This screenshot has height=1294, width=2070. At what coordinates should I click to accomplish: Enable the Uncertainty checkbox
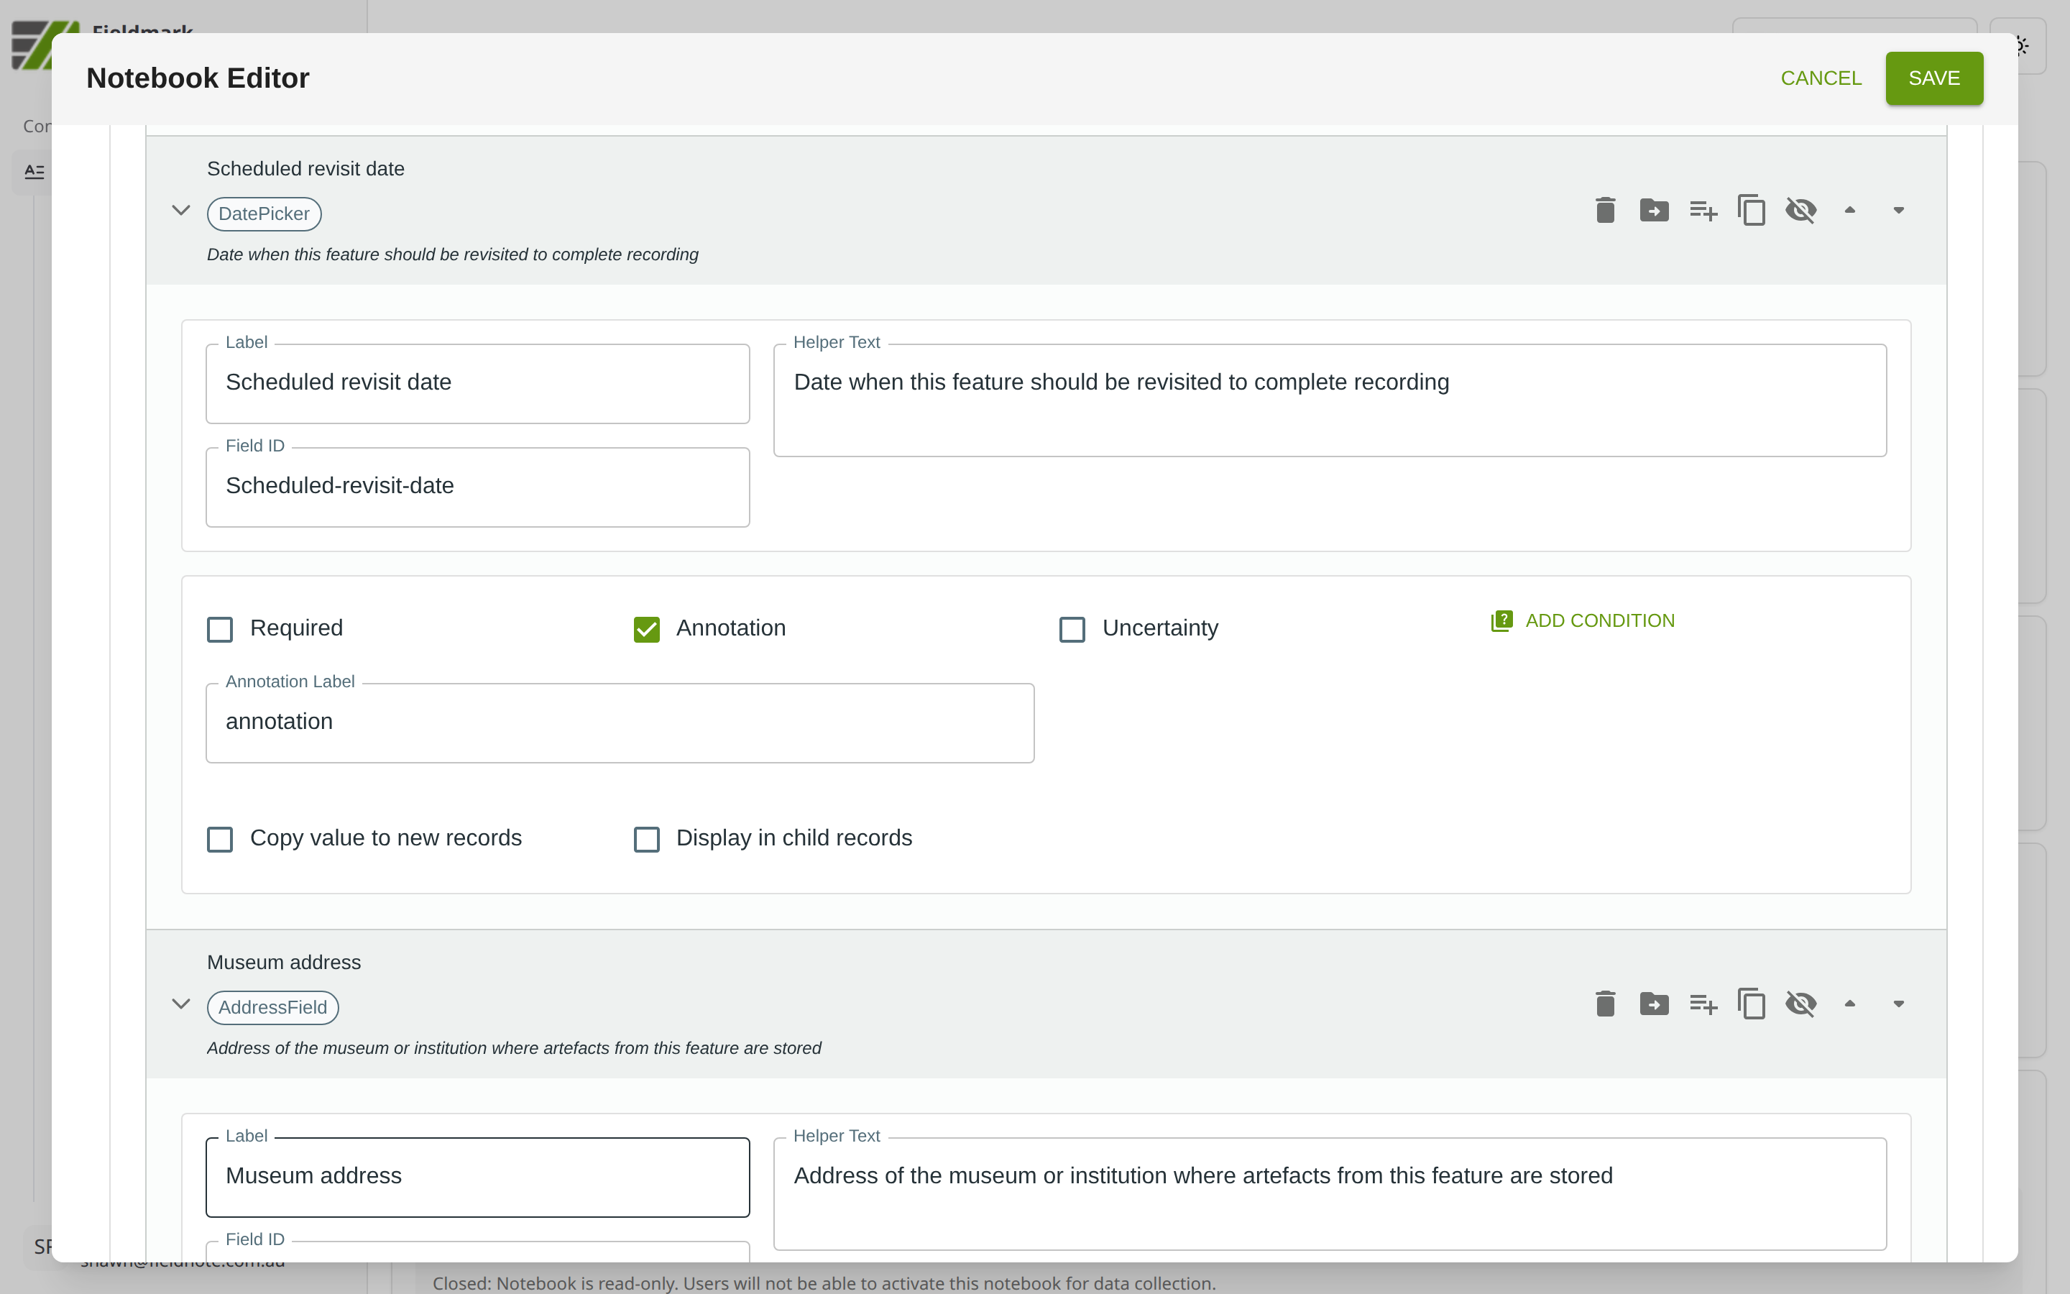tap(1072, 629)
